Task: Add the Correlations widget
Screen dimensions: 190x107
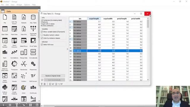Action: pos(14,52)
